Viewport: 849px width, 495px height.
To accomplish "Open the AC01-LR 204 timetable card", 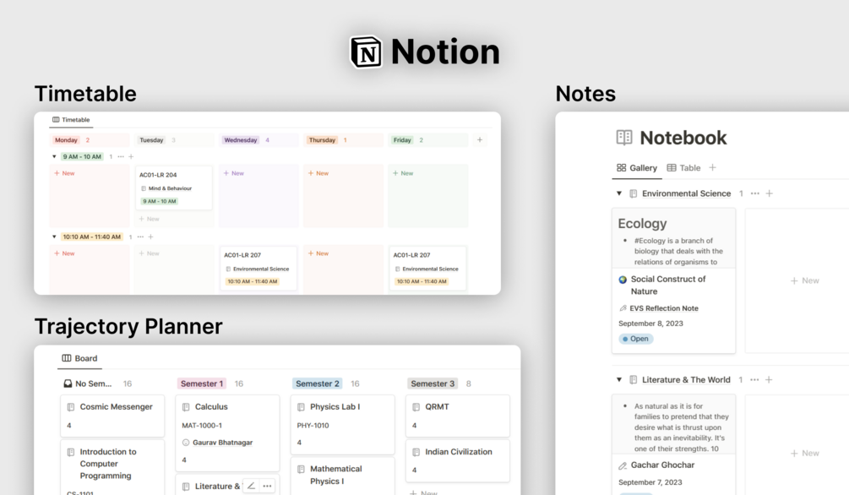I will (x=173, y=188).
